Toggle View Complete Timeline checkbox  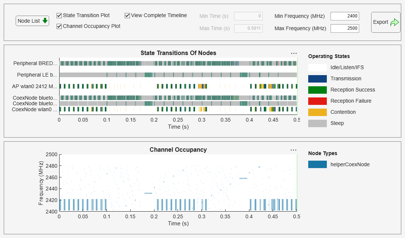tap(127, 16)
